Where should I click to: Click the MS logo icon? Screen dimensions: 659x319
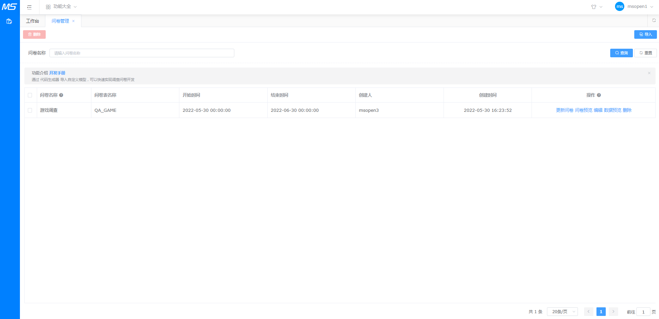(x=9, y=7)
